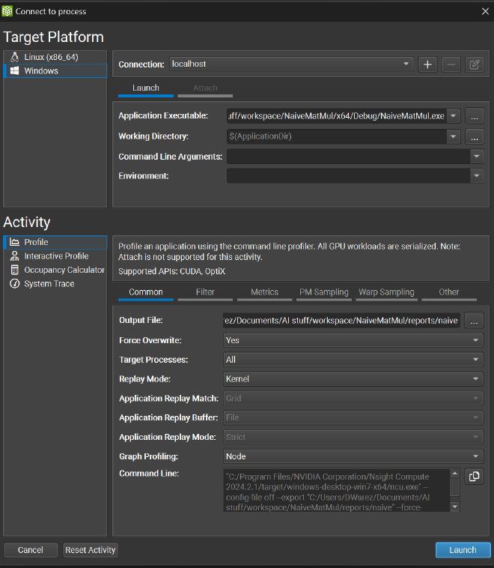The height and width of the screenshot is (568, 494).
Task: Choose the Interactive Profile activity
Action: pyautogui.click(x=55, y=256)
